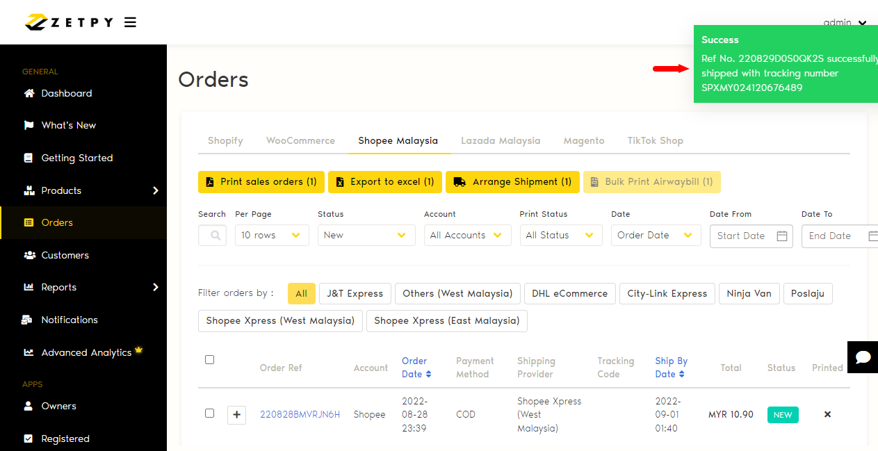Toggle the hamburger sidebar menu

[130, 22]
